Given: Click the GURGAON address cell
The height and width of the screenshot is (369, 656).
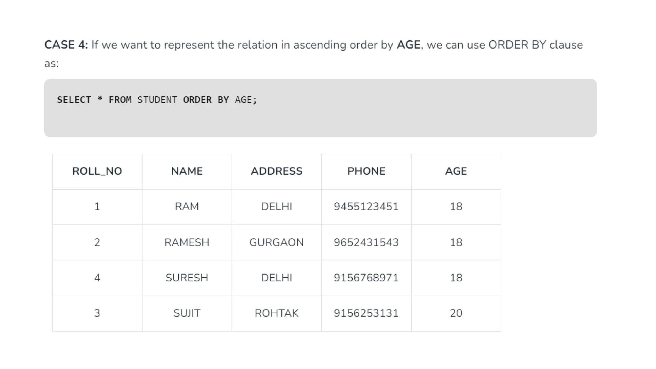Looking at the screenshot, I should pyautogui.click(x=276, y=242).
